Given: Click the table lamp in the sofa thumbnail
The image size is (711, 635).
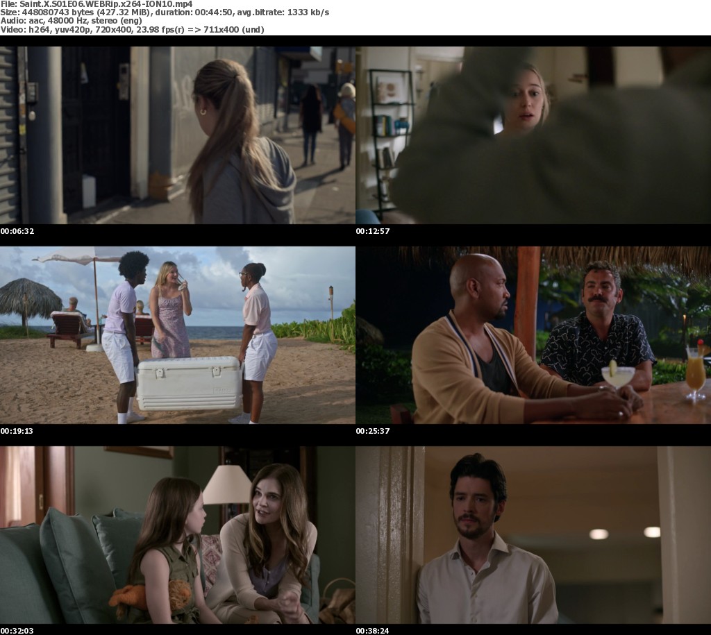Looking at the screenshot, I should 227,486.
